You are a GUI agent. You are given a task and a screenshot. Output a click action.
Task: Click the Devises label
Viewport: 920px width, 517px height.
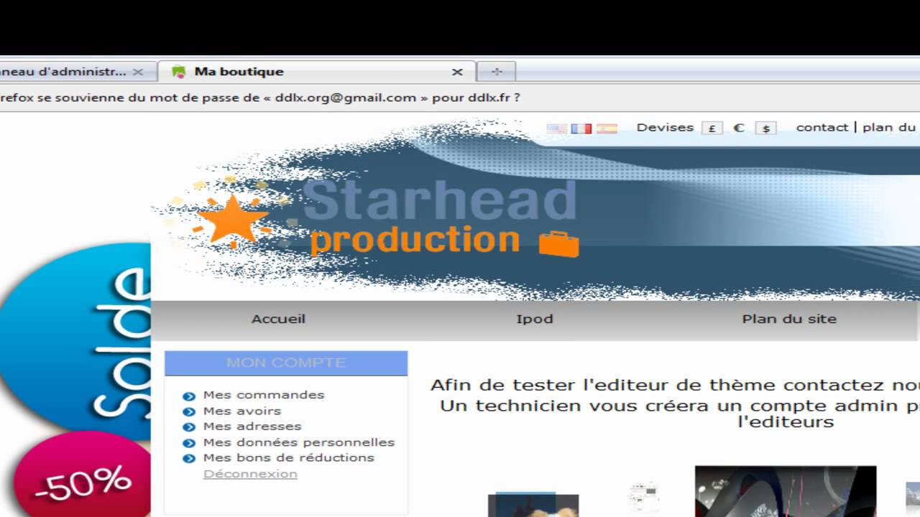[665, 127]
